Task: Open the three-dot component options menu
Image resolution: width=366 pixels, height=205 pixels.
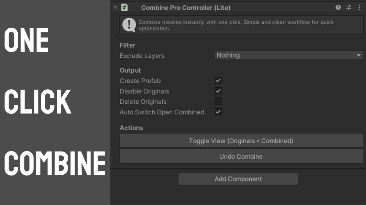Action: coord(359,8)
